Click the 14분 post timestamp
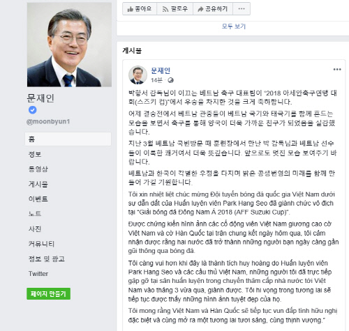This screenshot has width=349, height=331. [x=156, y=80]
